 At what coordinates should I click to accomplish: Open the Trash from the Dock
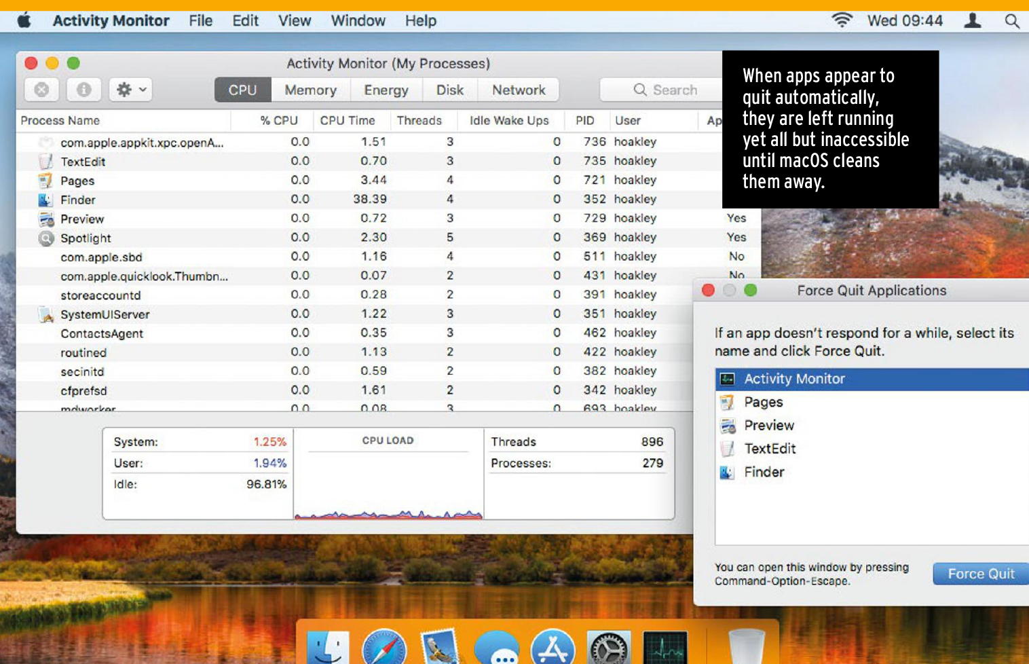coord(746,647)
